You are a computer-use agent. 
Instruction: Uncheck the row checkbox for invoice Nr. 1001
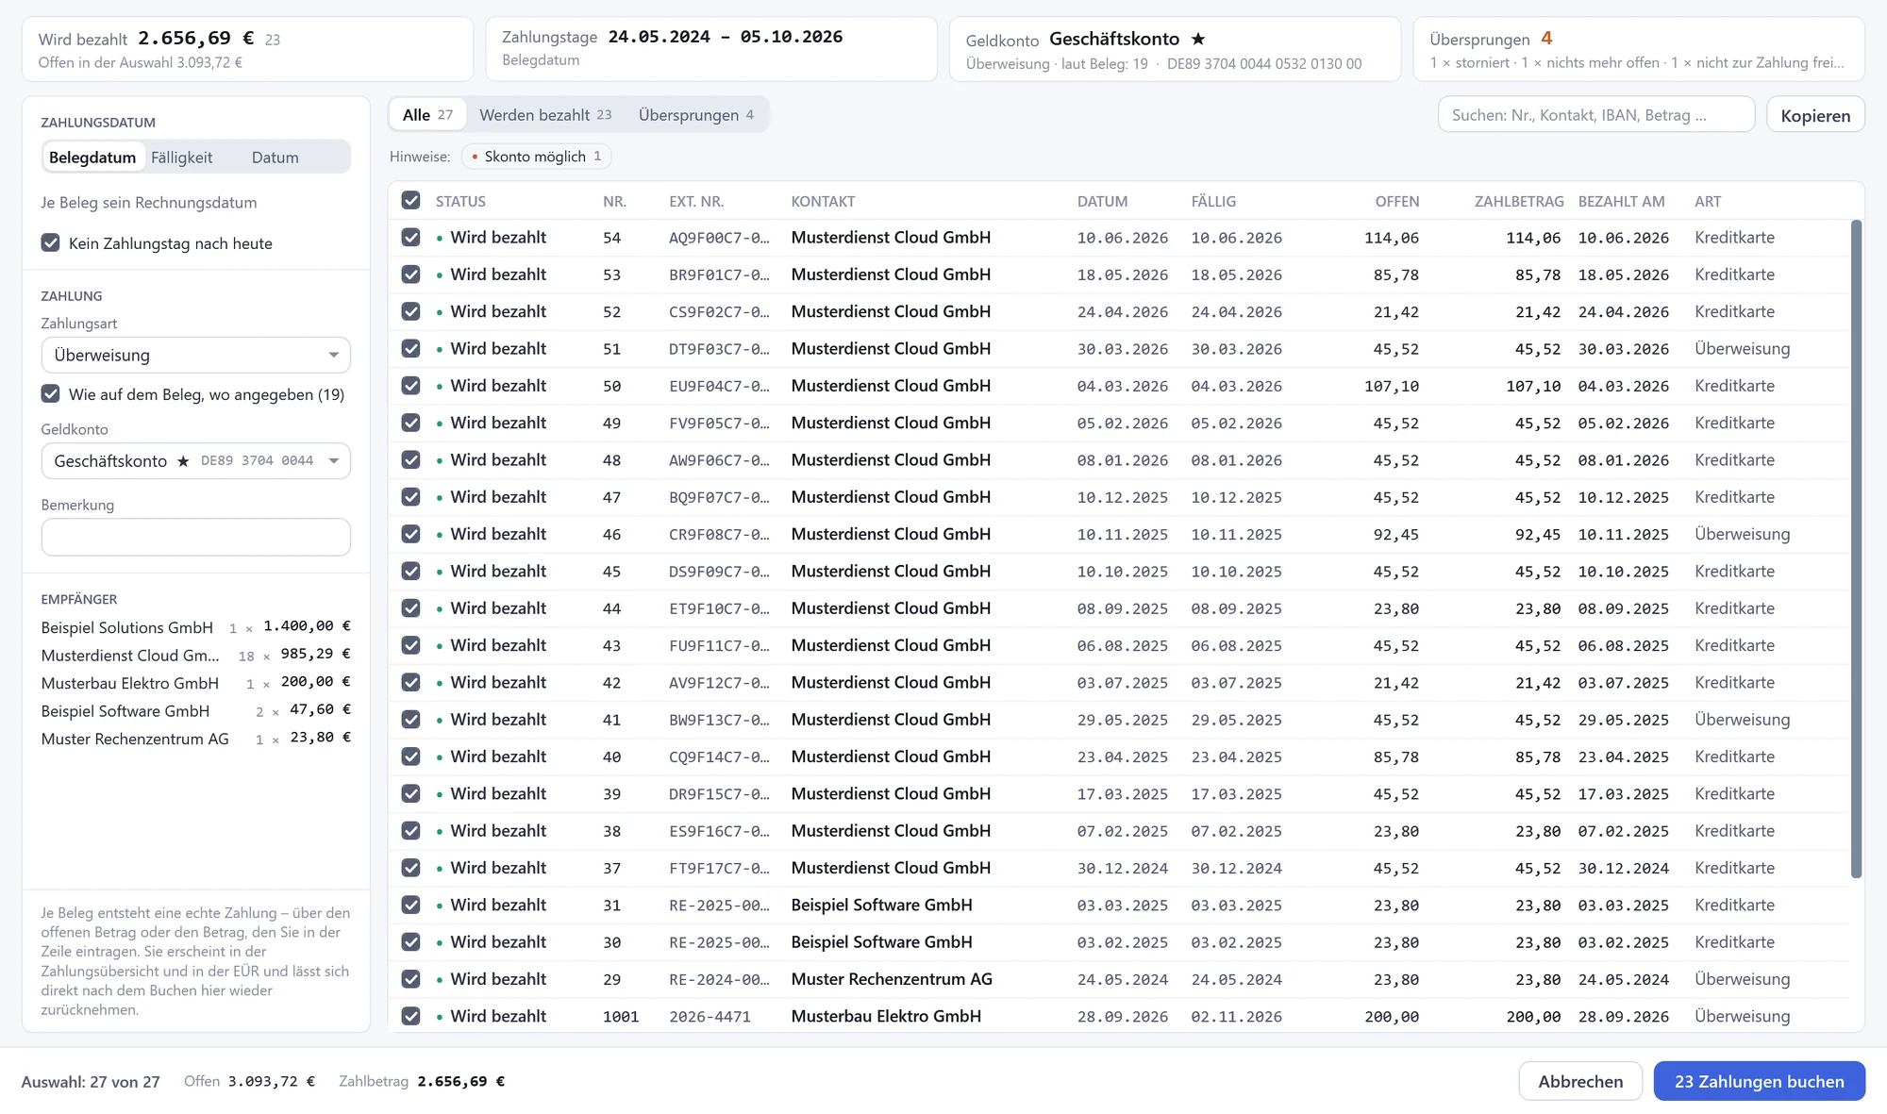[410, 1016]
